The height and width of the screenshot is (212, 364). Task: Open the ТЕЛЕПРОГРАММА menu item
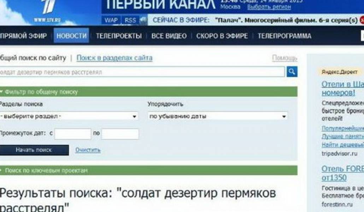coord(284,36)
